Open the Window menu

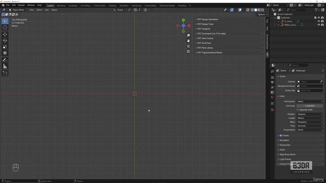coord(31,5)
